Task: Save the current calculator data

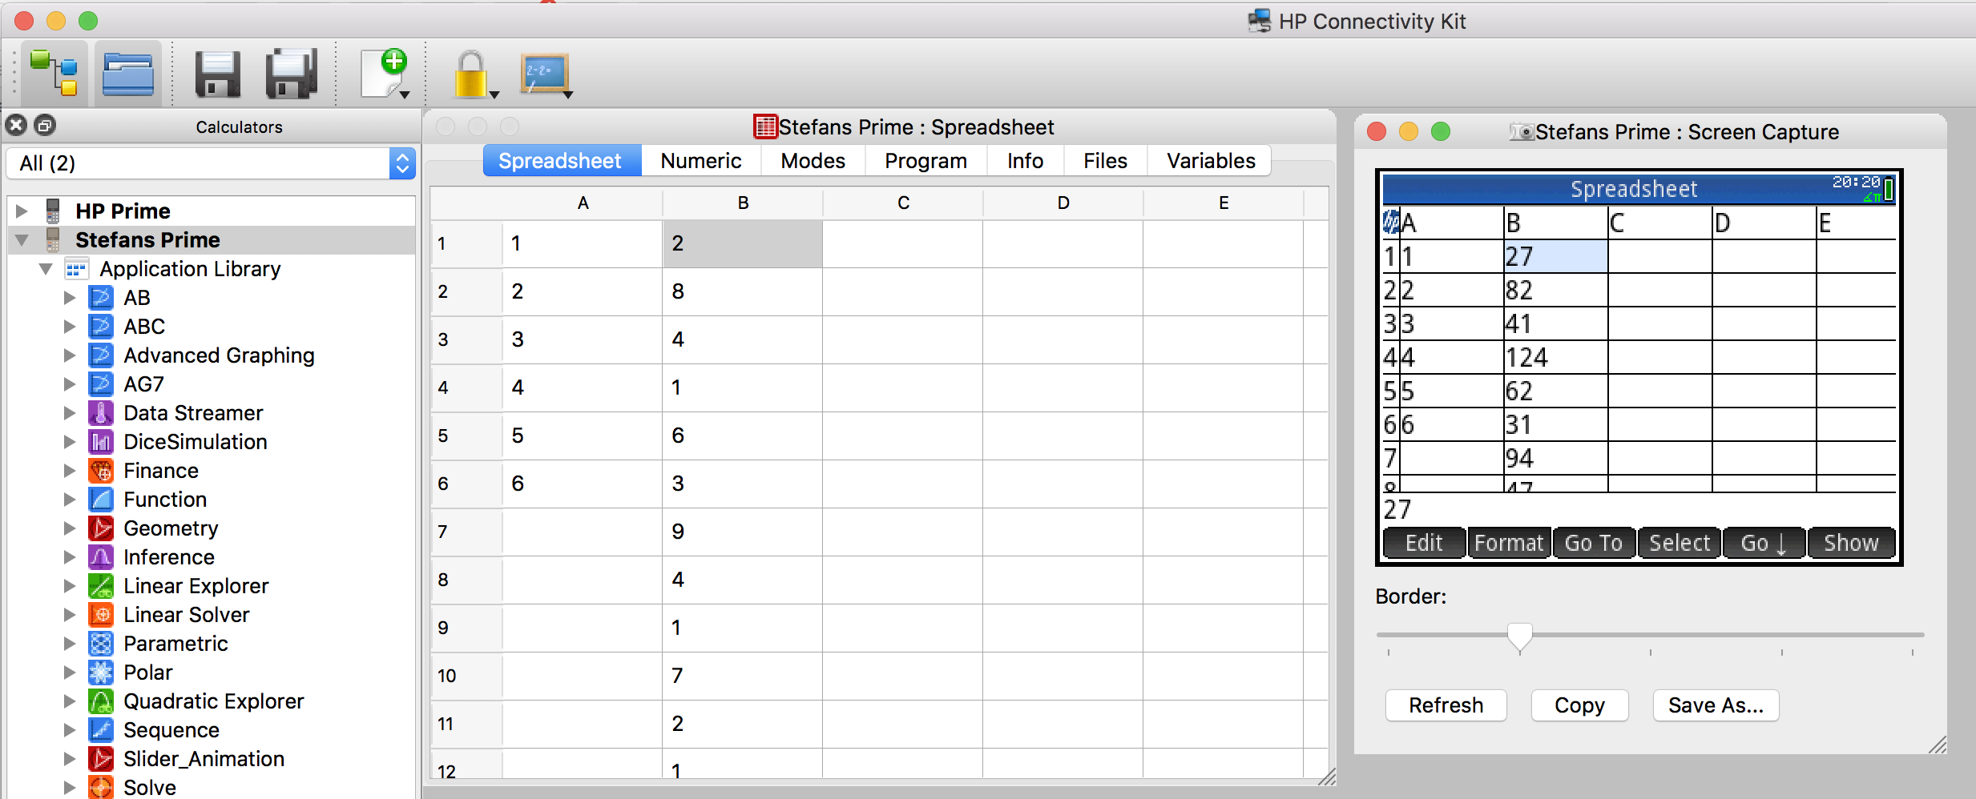Action: pos(216,74)
